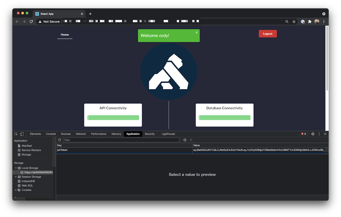This screenshot has width=341, height=217.
Task: Collapse the Local Storage tree node
Action: pos(16,168)
